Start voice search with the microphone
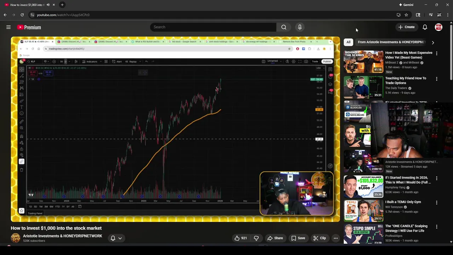This screenshot has height=255, width=453. pos(300,27)
